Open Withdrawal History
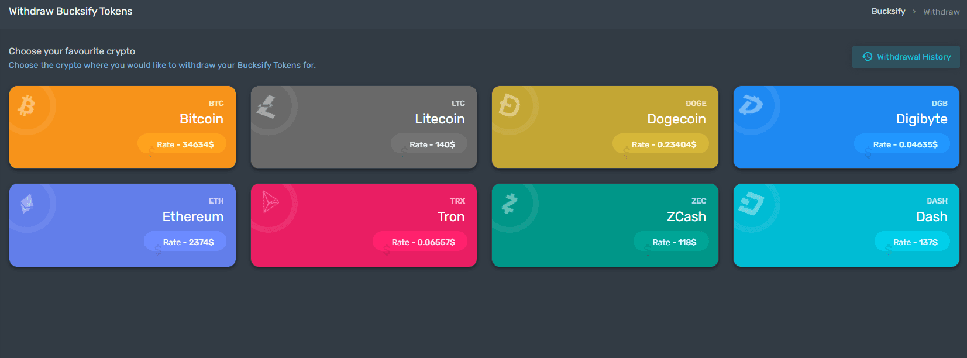The width and height of the screenshot is (967, 358). pos(906,57)
